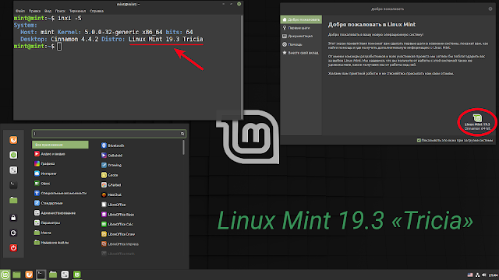Click the Firefox launcher on the bottom panel
The image size is (499, 280).
coord(29,275)
